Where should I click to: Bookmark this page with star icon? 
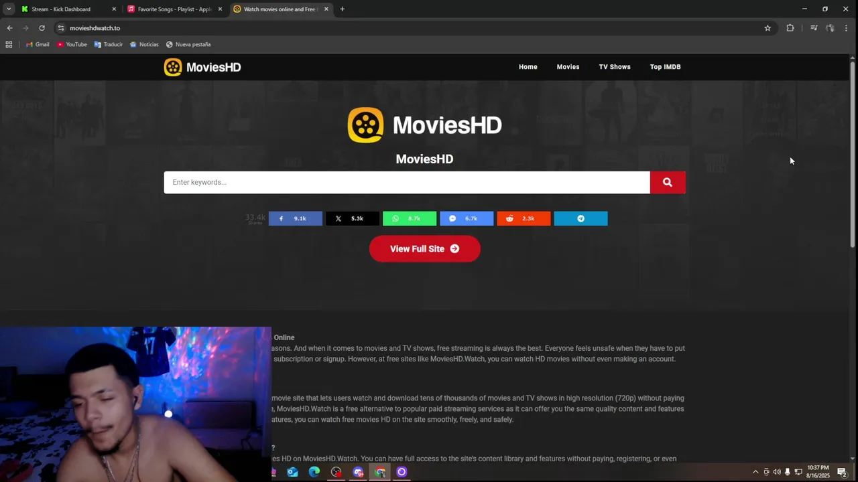(768, 28)
